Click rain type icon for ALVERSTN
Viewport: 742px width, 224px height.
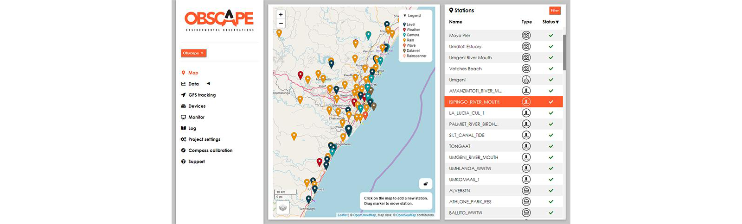pyautogui.click(x=526, y=191)
